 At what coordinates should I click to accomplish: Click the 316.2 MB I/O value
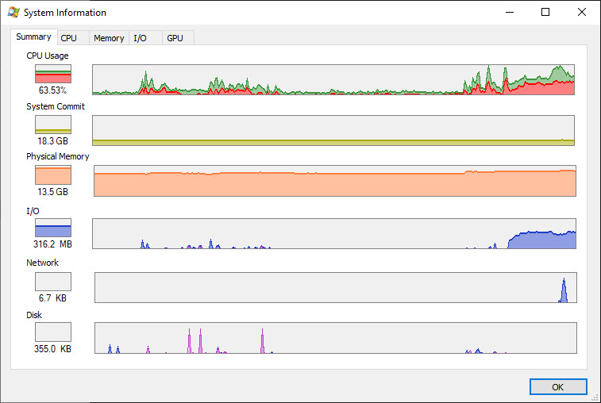(x=52, y=244)
